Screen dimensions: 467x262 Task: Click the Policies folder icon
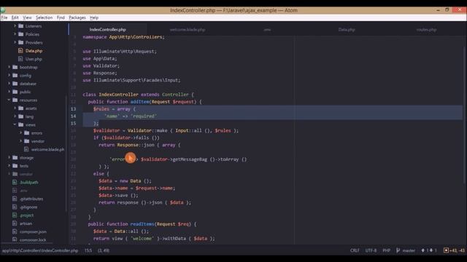tap(21, 34)
